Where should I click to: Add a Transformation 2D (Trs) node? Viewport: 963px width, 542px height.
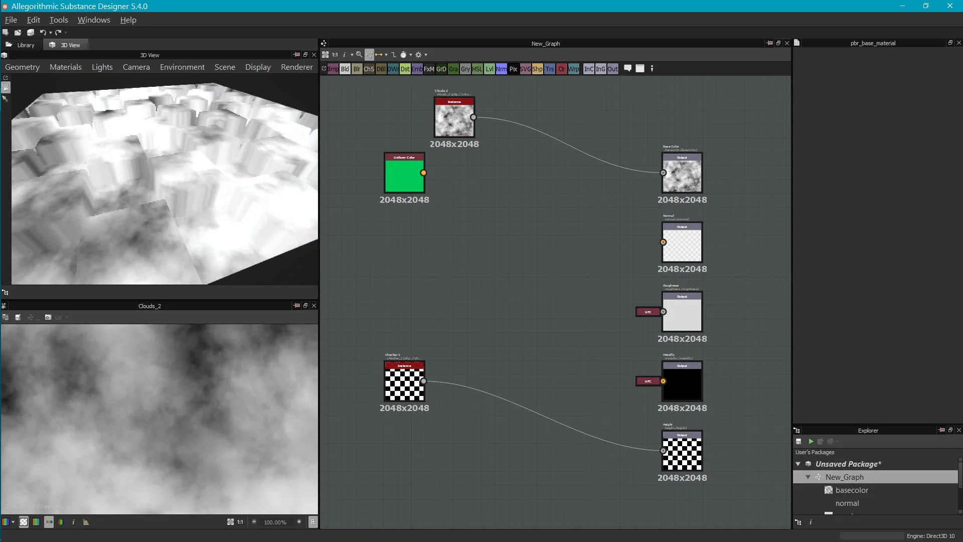550,69
